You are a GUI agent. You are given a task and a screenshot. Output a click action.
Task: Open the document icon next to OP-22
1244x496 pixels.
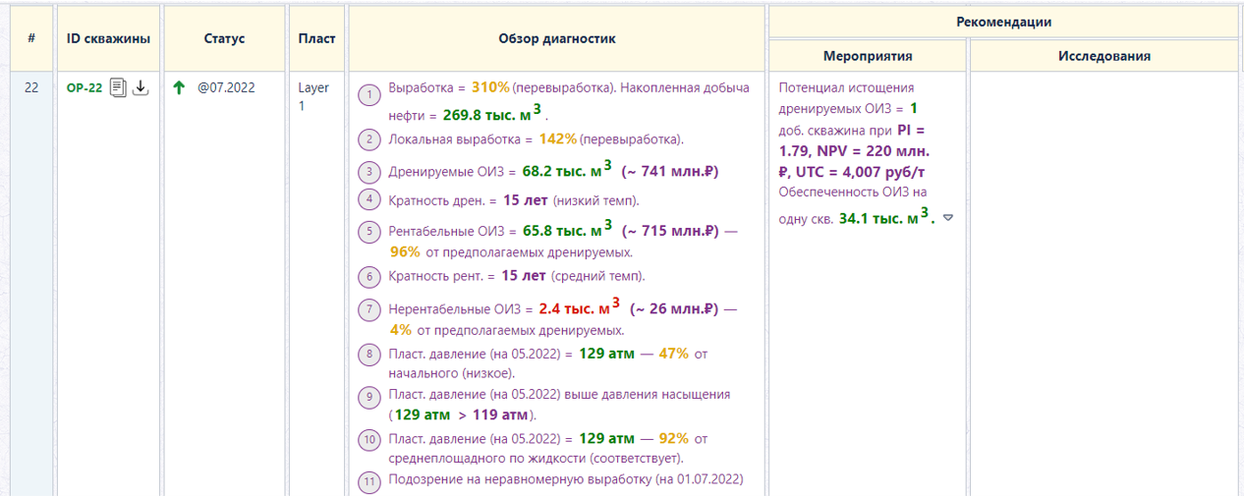coord(119,87)
